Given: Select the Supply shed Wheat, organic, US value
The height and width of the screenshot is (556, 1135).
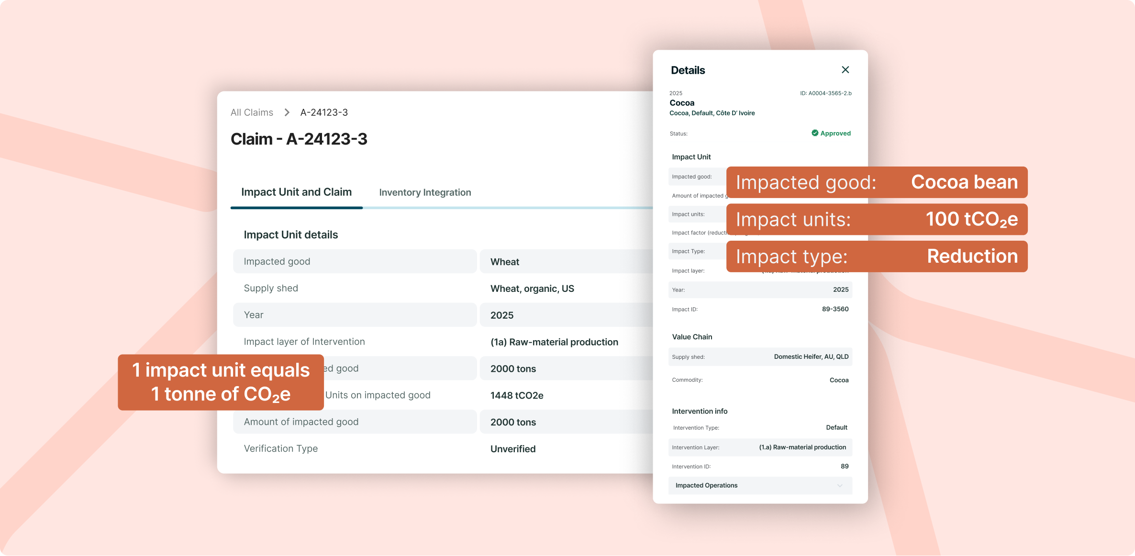Looking at the screenshot, I should (532, 289).
